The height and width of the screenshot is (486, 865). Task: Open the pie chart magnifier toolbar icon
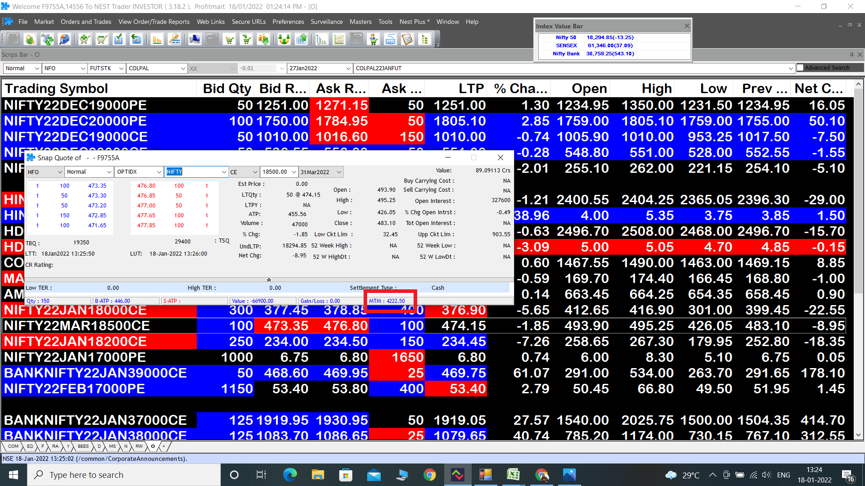[x=64, y=40]
